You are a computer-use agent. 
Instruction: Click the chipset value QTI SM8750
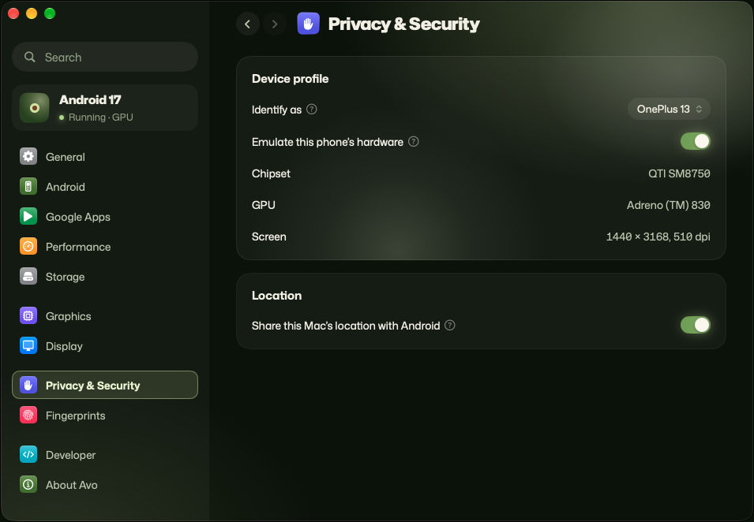(x=679, y=173)
